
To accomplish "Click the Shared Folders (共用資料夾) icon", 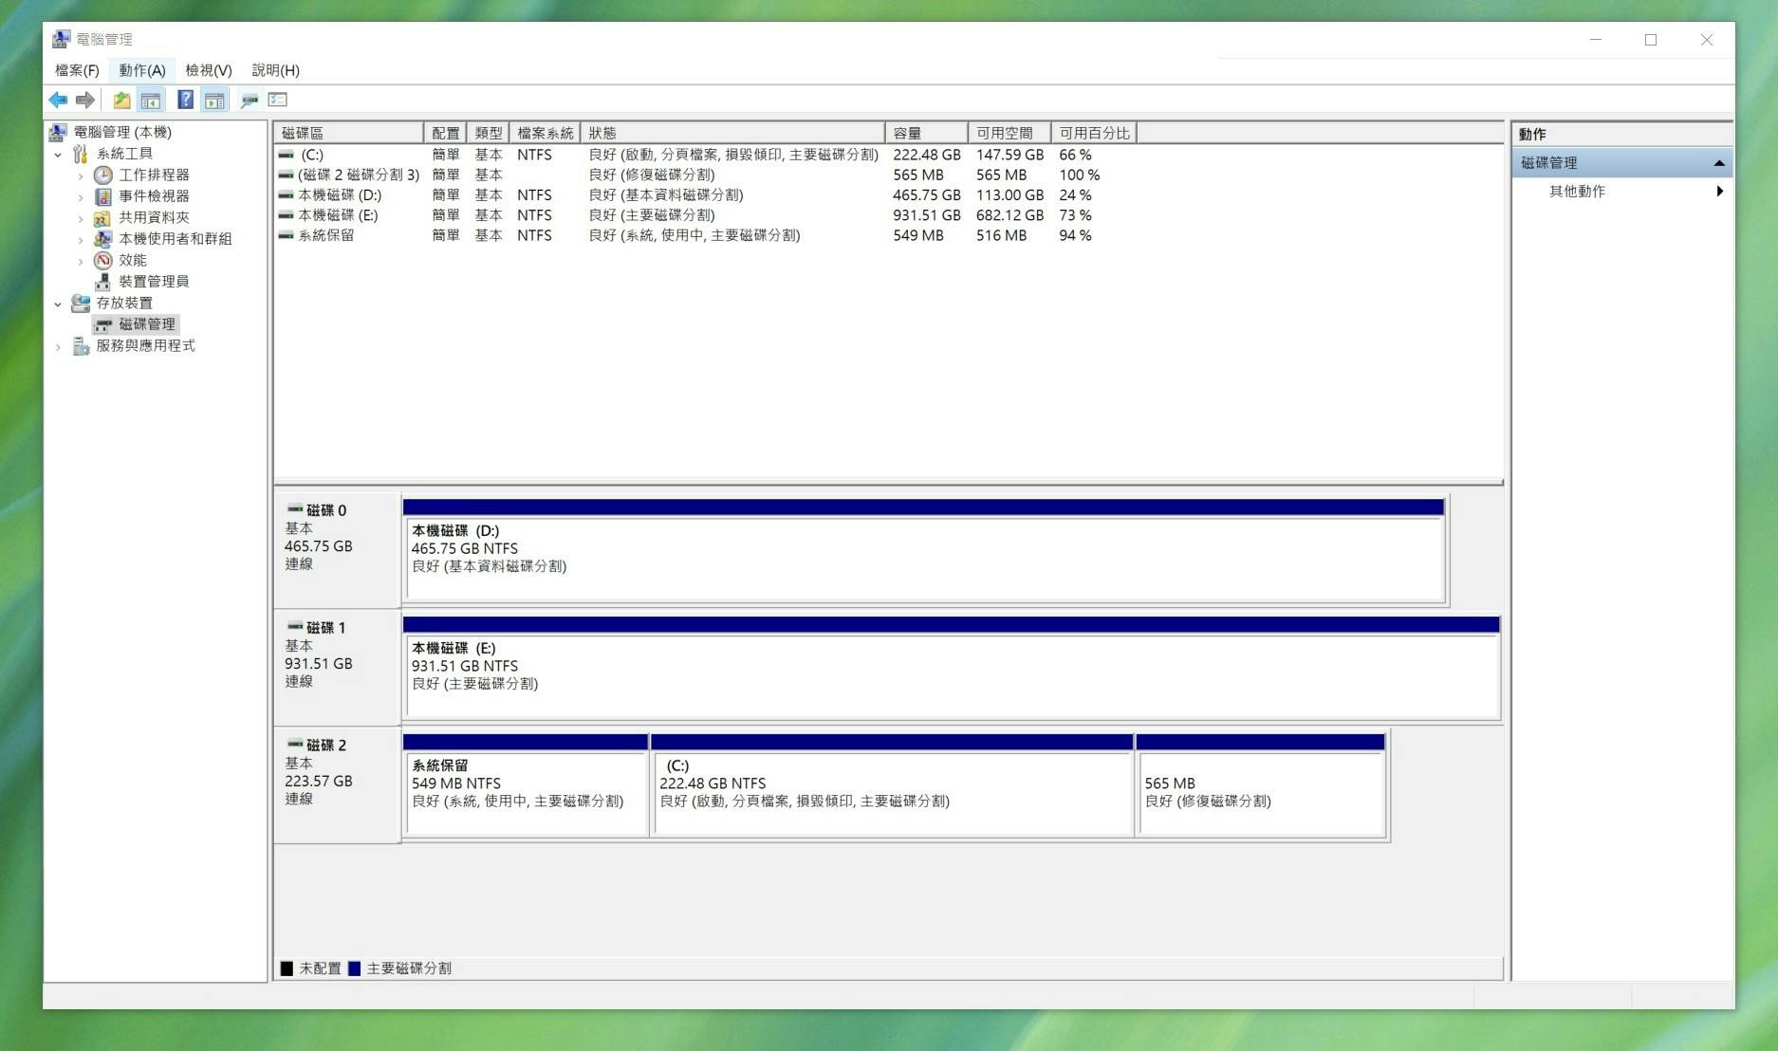I will 103,217.
